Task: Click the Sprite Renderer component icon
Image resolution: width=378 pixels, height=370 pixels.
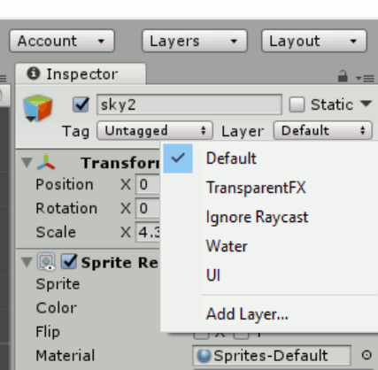Action: (46, 262)
